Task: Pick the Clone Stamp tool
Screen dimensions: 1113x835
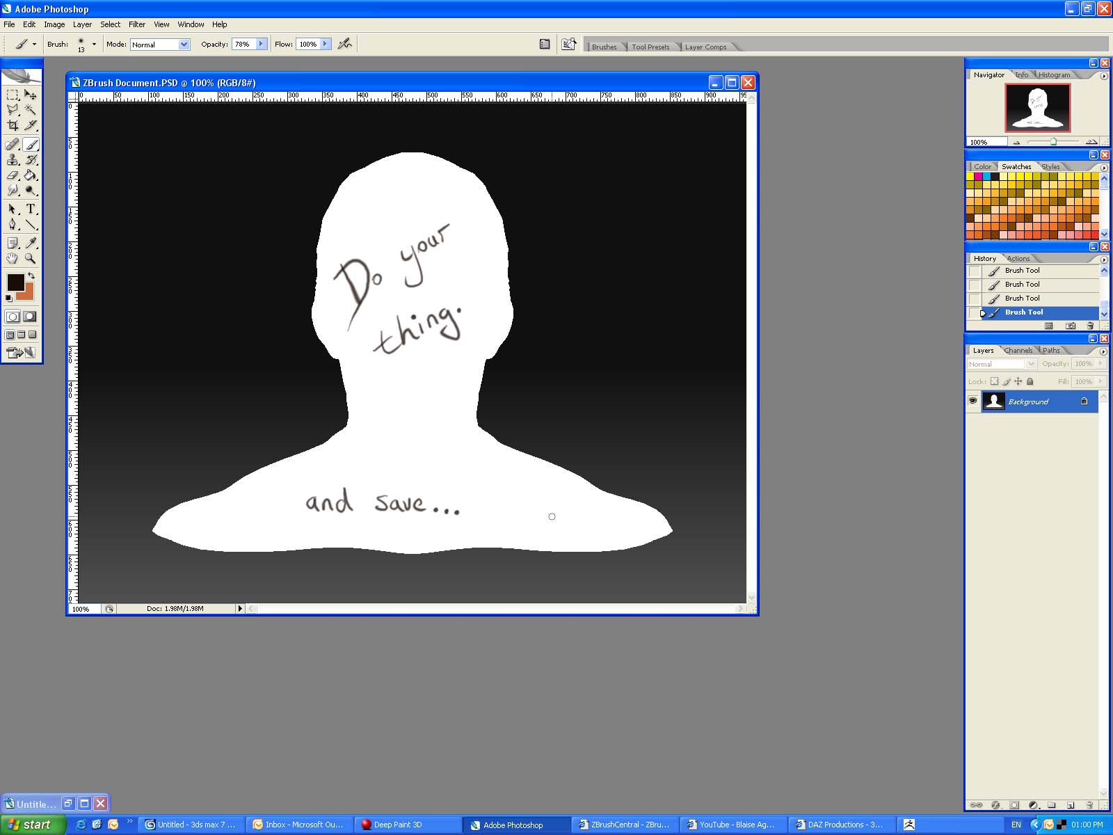Action: 13,160
